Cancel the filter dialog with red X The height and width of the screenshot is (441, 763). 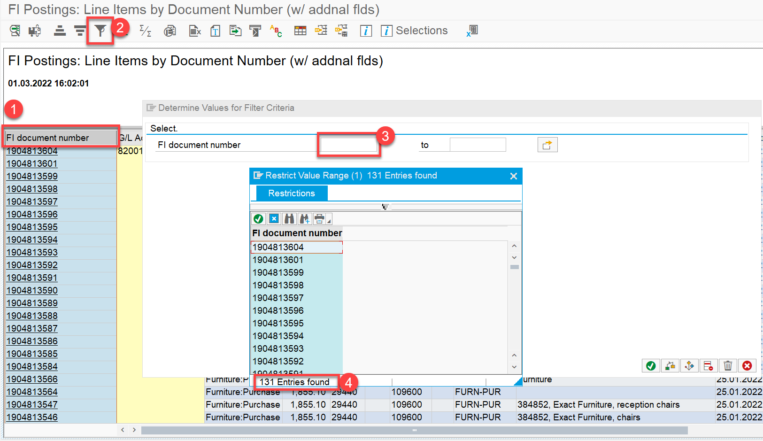[747, 365]
